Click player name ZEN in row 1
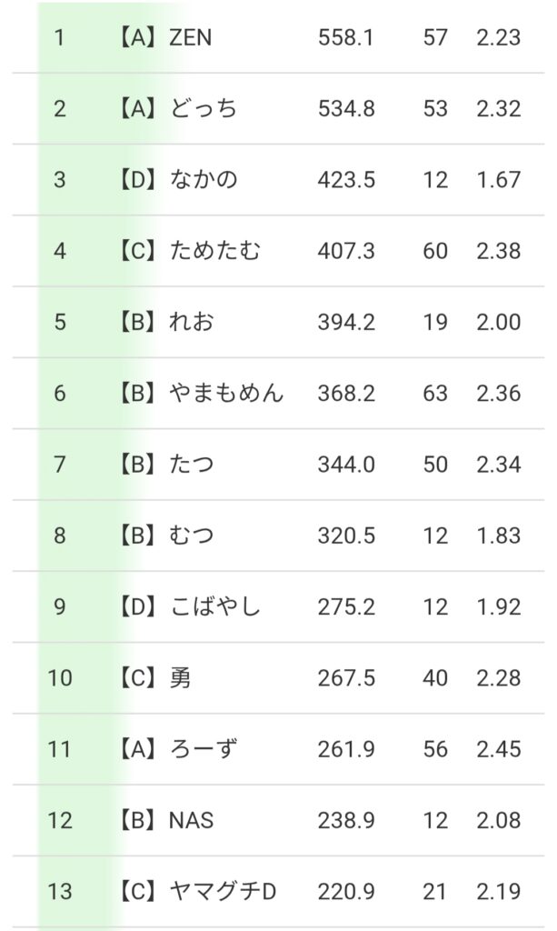557x931 pixels. coord(191,38)
